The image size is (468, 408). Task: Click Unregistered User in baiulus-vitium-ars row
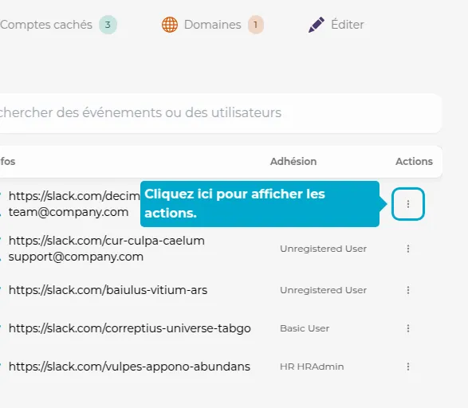(x=323, y=290)
